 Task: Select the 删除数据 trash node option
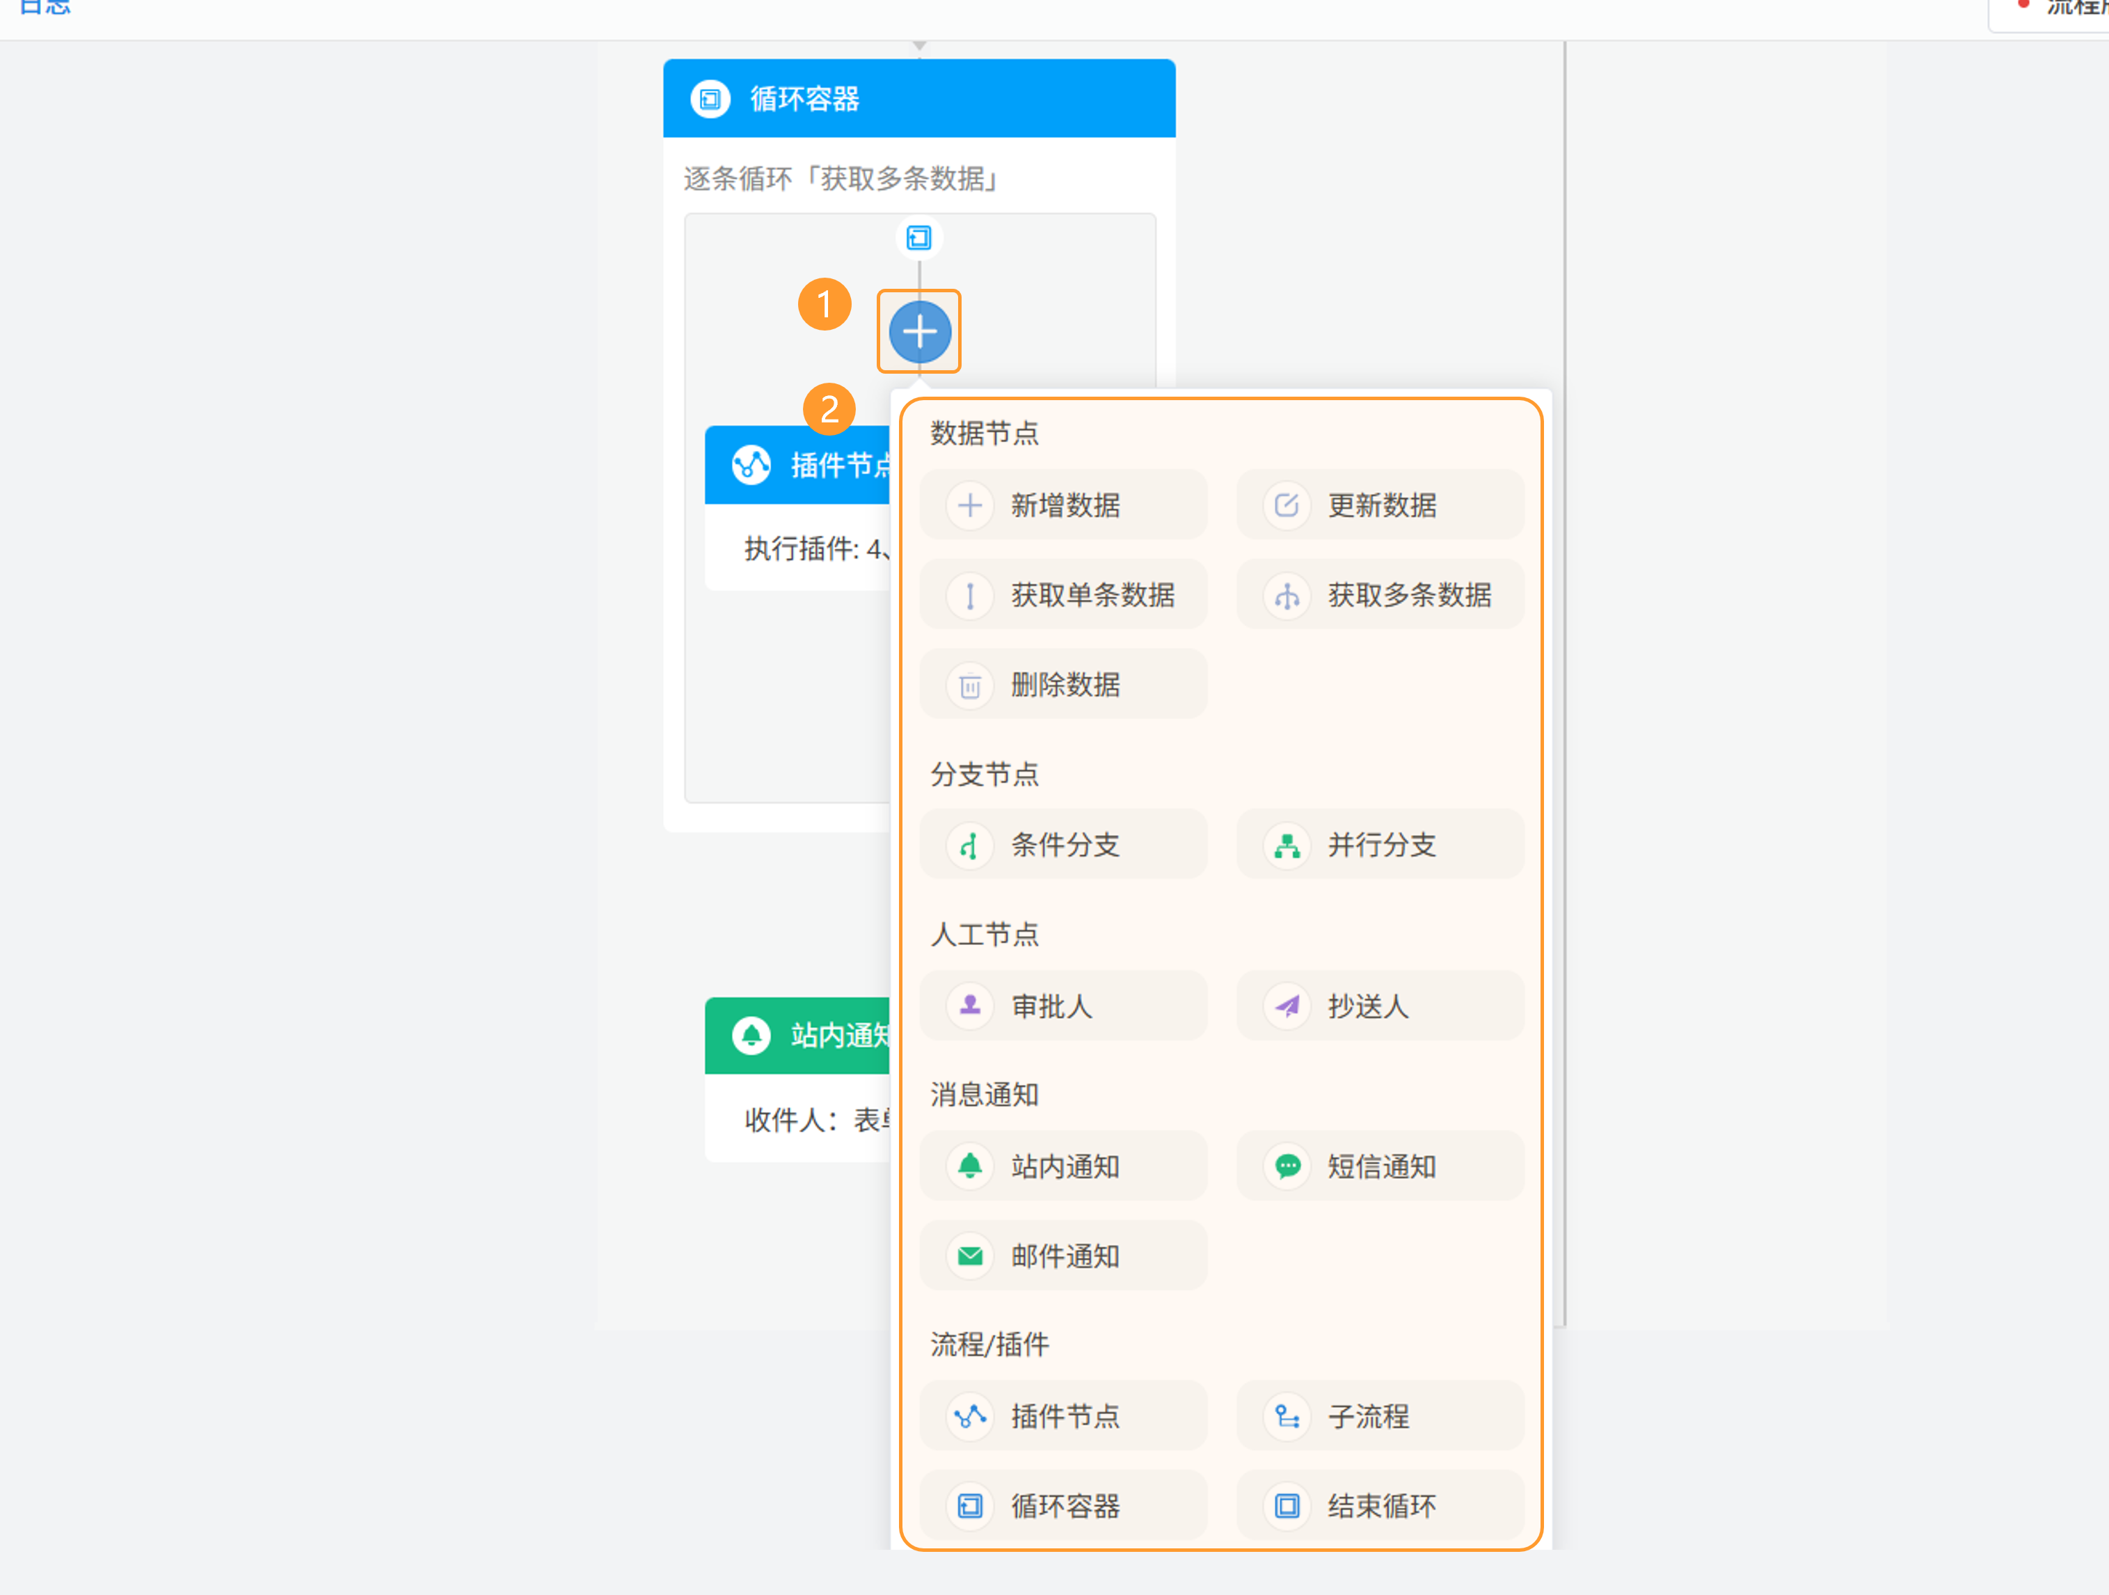click(x=1063, y=685)
